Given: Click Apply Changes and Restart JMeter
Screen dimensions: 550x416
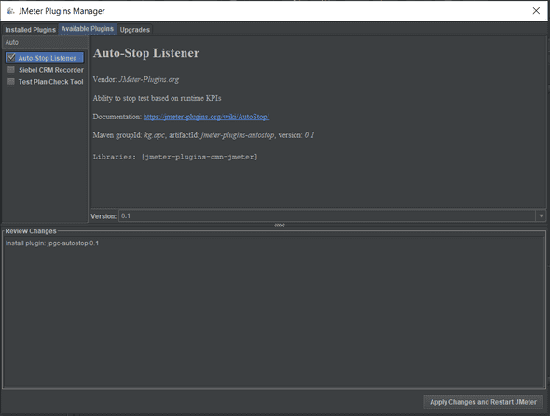Looking at the screenshot, I should [483, 402].
